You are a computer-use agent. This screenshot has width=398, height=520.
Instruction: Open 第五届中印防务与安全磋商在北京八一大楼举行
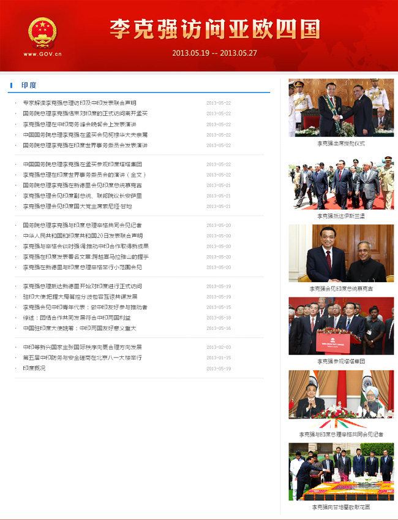click(83, 358)
